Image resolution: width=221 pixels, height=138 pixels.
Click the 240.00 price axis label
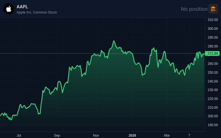click(x=213, y=81)
